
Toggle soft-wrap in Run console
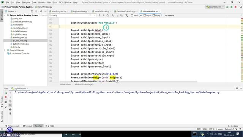point(10,101)
